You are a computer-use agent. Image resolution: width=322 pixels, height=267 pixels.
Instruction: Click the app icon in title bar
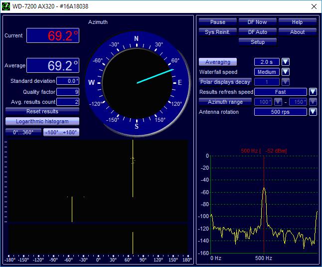pos(6,6)
